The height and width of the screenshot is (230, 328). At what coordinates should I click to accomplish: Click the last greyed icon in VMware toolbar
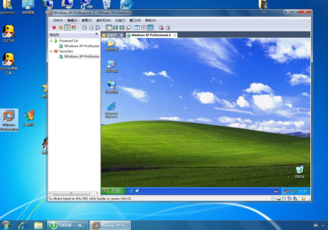[168, 28]
